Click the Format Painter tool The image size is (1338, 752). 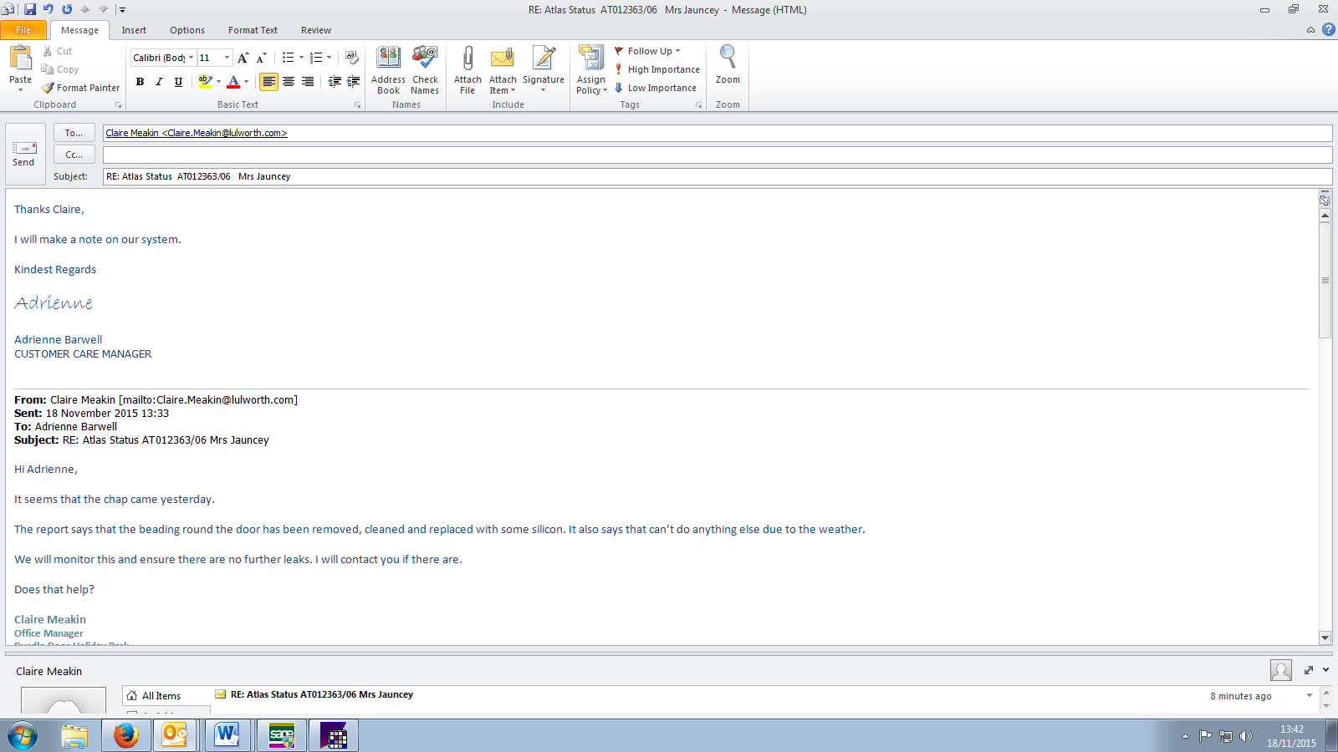[x=81, y=88]
